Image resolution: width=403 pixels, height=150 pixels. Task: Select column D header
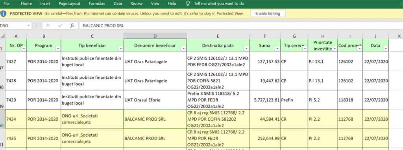(x=155, y=36)
